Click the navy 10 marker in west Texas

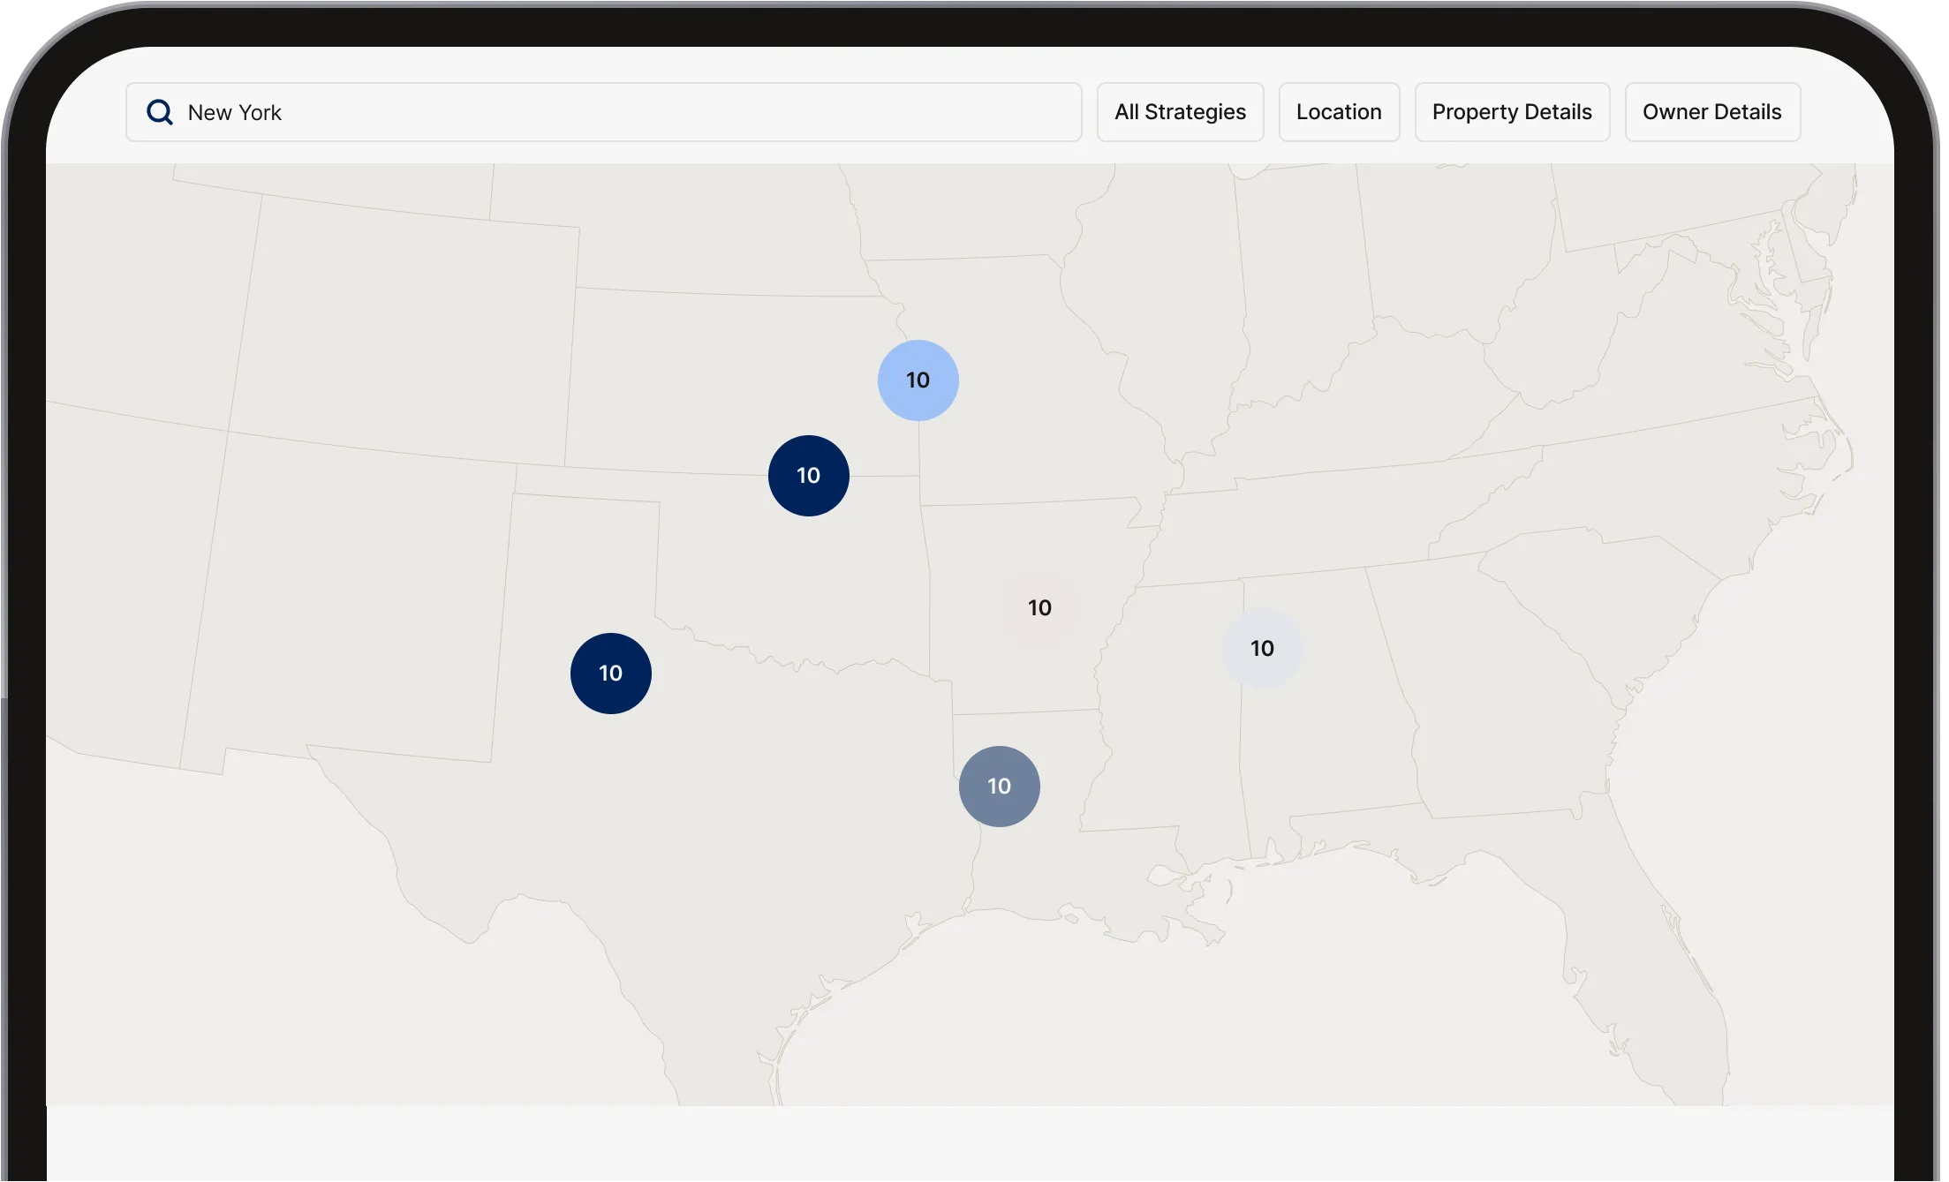pos(610,674)
